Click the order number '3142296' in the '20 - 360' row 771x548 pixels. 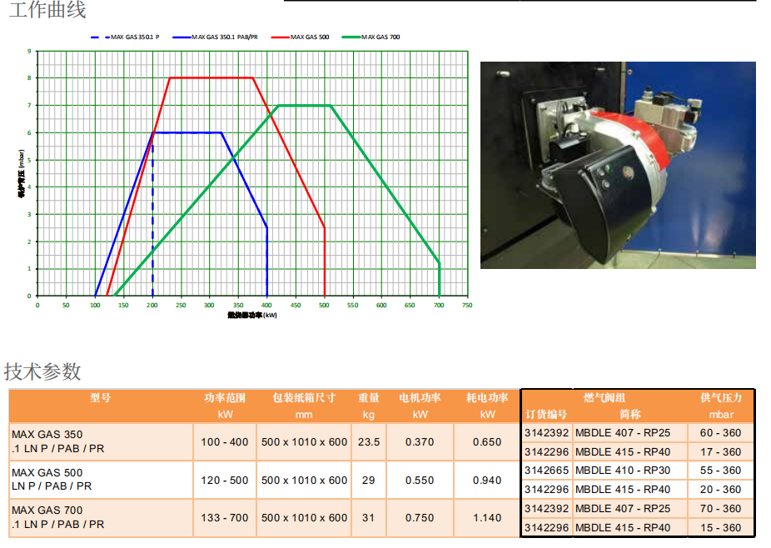[547, 490]
